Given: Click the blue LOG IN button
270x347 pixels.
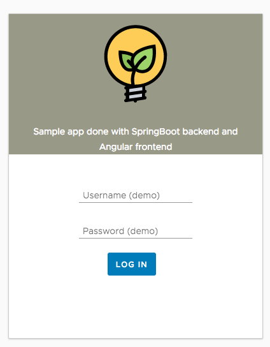Looking at the screenshot, I should (x=132, y=264).
